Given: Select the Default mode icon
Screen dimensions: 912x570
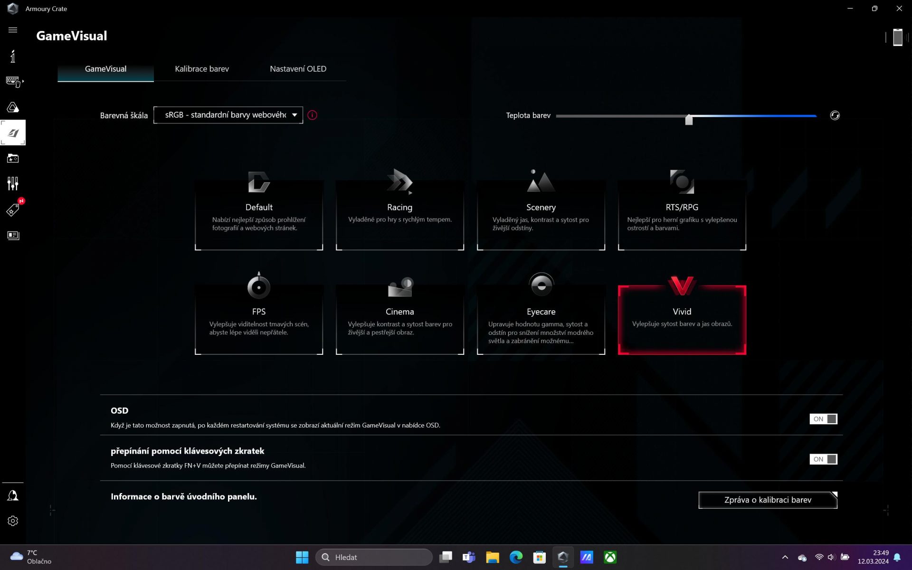Looking at the screenshot, I should pyautogui.click(x=259, y=182).
